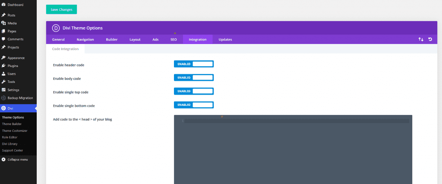Open the Appearance menu label

coord(16,58)
